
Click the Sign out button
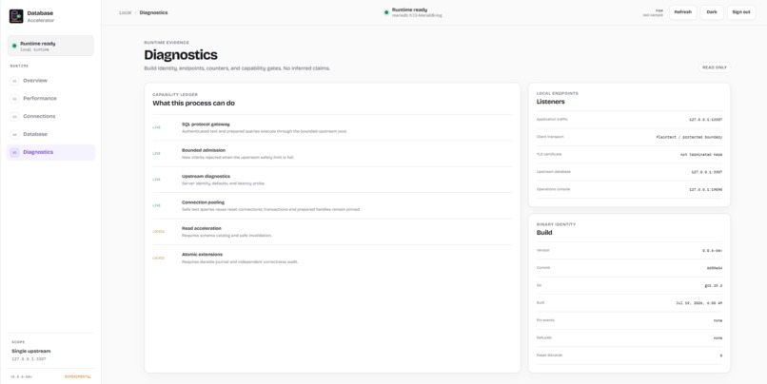741,12
